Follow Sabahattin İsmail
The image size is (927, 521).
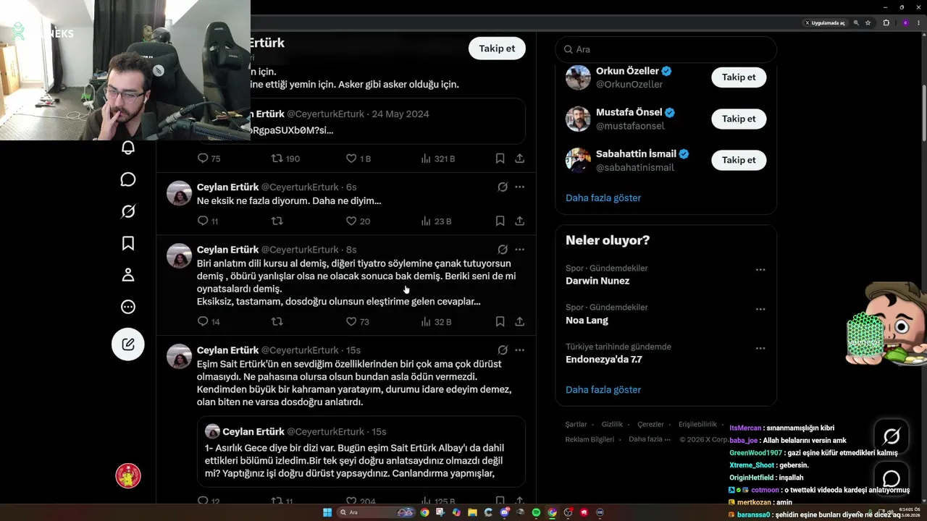[739, 160]
